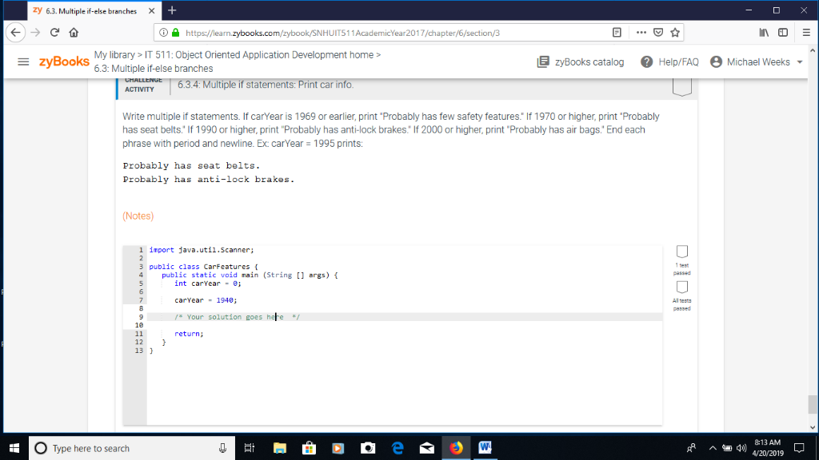The height and width of the screenshot is (460, 819).
Task: Check the '1 test passed' checkbox
Action: click(x=681, y=252)
